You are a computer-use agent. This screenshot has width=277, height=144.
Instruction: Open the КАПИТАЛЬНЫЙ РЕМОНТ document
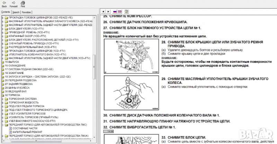[x=24, y=132]
